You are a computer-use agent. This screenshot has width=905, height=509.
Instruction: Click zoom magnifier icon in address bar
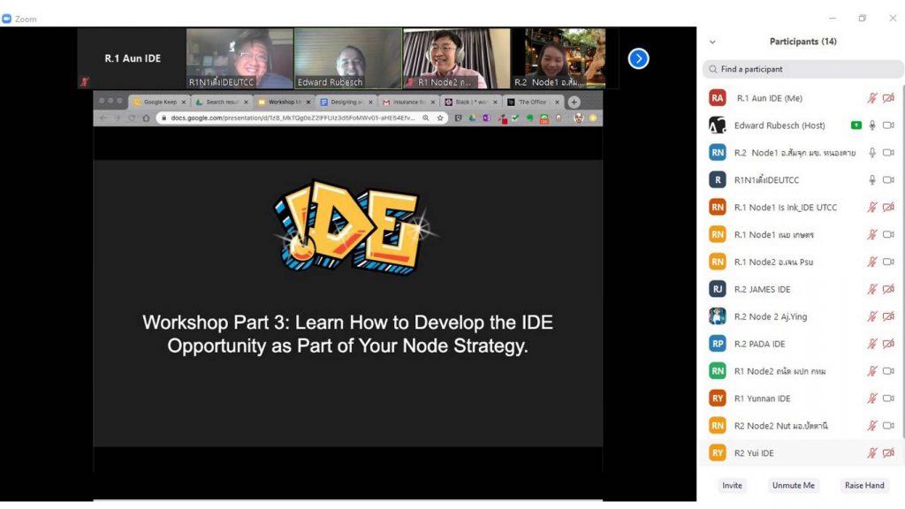[x=425, y=118]
